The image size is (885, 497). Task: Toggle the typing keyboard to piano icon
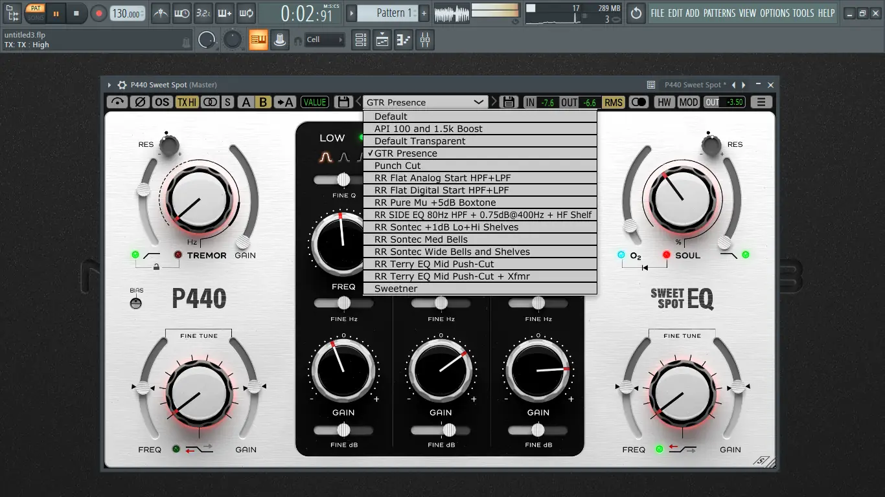259,40
